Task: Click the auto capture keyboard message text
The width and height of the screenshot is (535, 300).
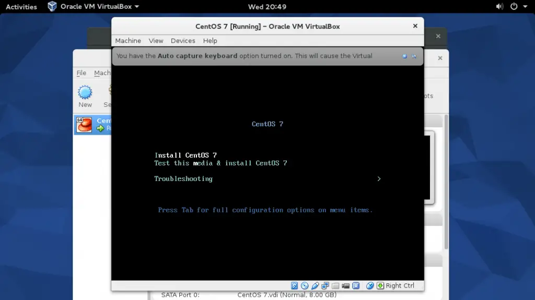Action: (245, 56)
